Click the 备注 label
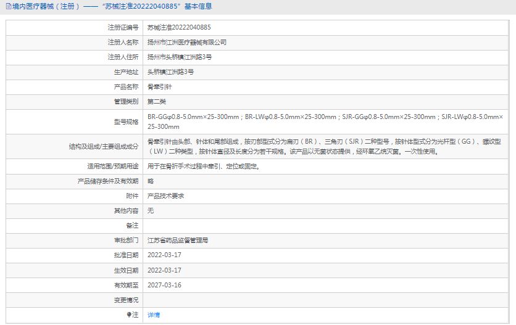516x325 pixels. (x=132, y=226)
